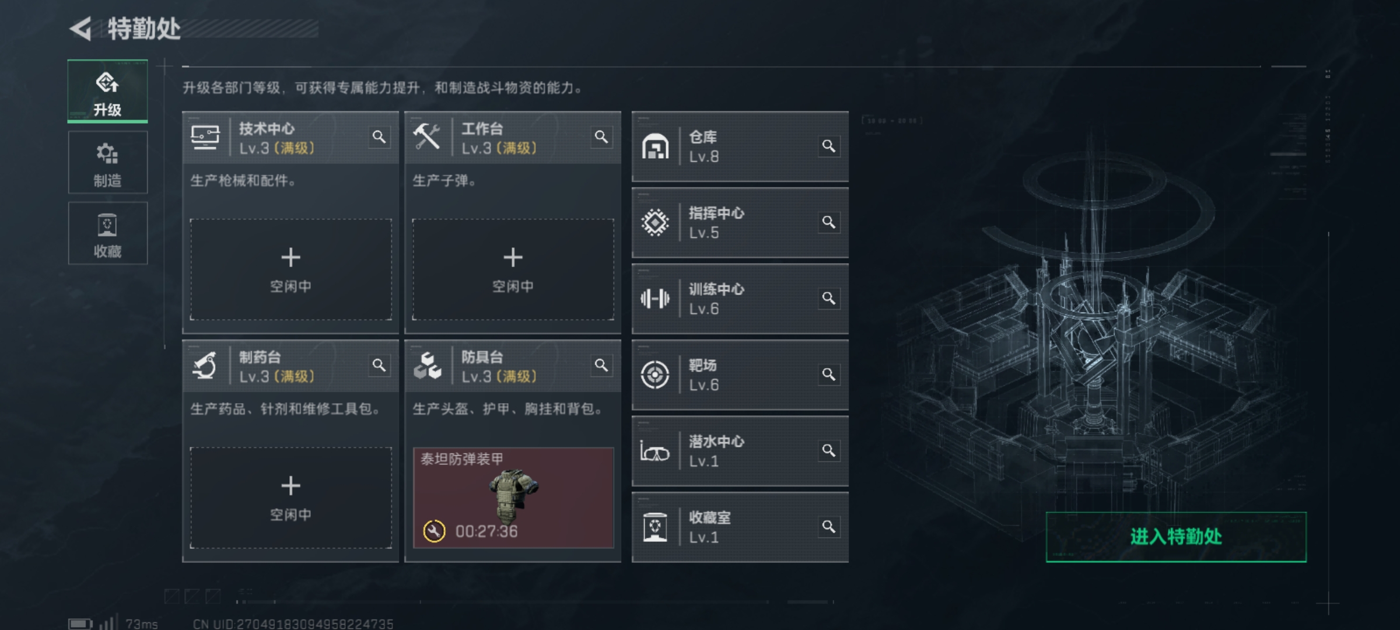Open magnifier details for 工作台
This screenshot has width=1400, height=630.
click(601, 137)
